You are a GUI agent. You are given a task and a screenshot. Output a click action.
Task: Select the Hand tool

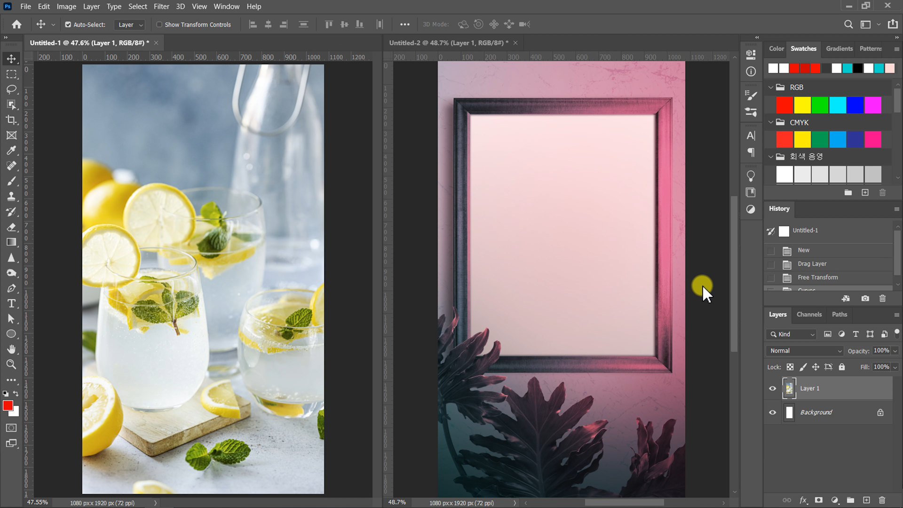tap(11, 349)
